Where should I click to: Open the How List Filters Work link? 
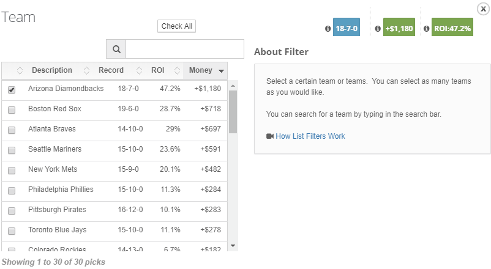pos(310,136)
